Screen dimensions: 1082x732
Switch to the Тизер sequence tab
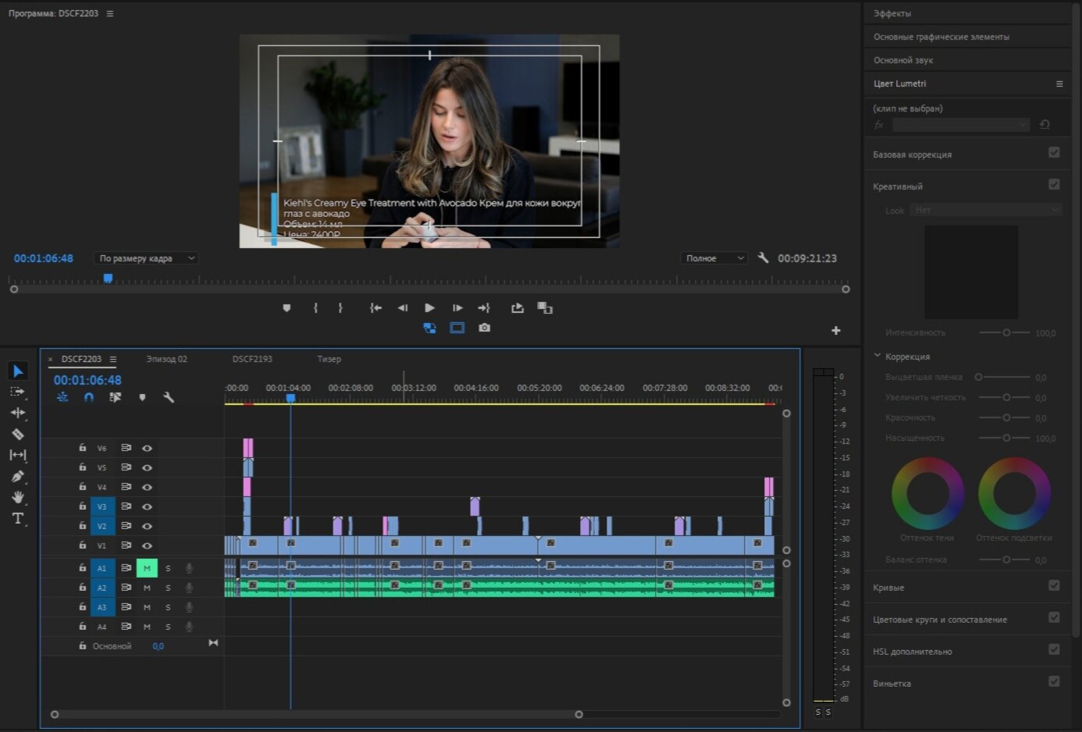click(x=329, y=360)
